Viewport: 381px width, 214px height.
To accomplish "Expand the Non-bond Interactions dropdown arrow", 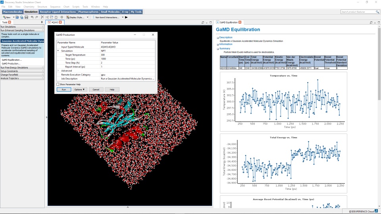I will [123, 17].
